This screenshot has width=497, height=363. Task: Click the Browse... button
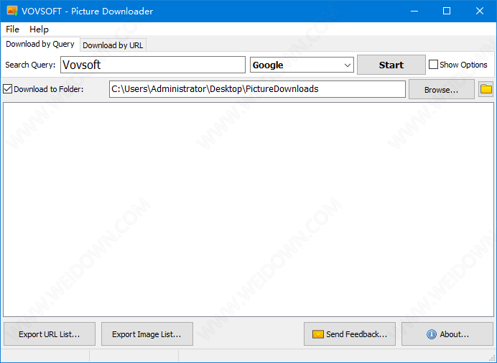point(441,90)
